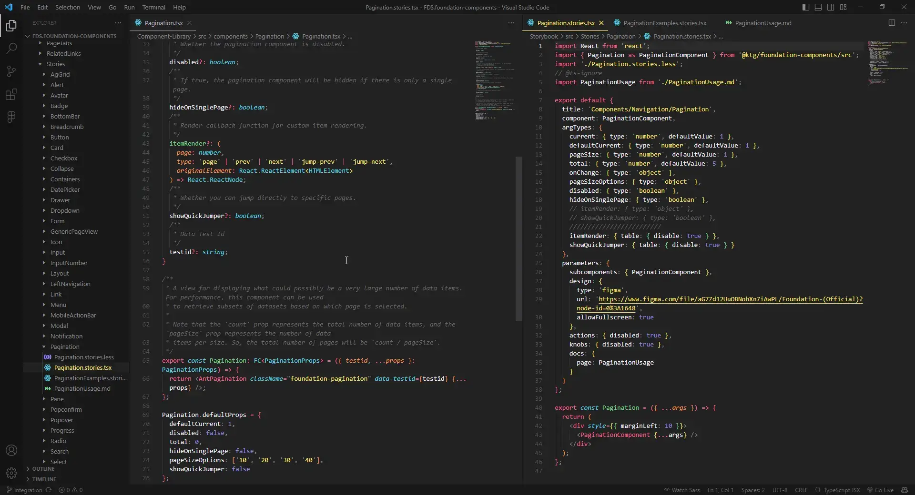Open the Search view in activity bar

11,48
